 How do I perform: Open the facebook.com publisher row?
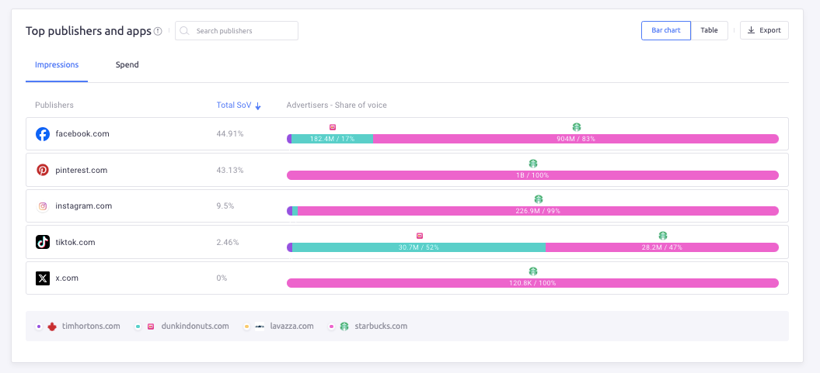(x=407, y=134)
